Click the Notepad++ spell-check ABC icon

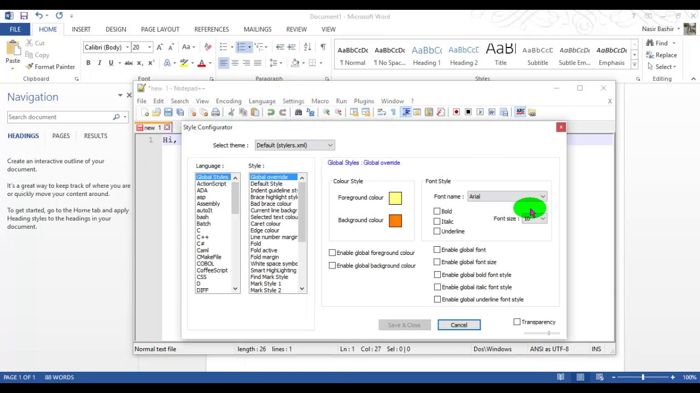(521, 112)
